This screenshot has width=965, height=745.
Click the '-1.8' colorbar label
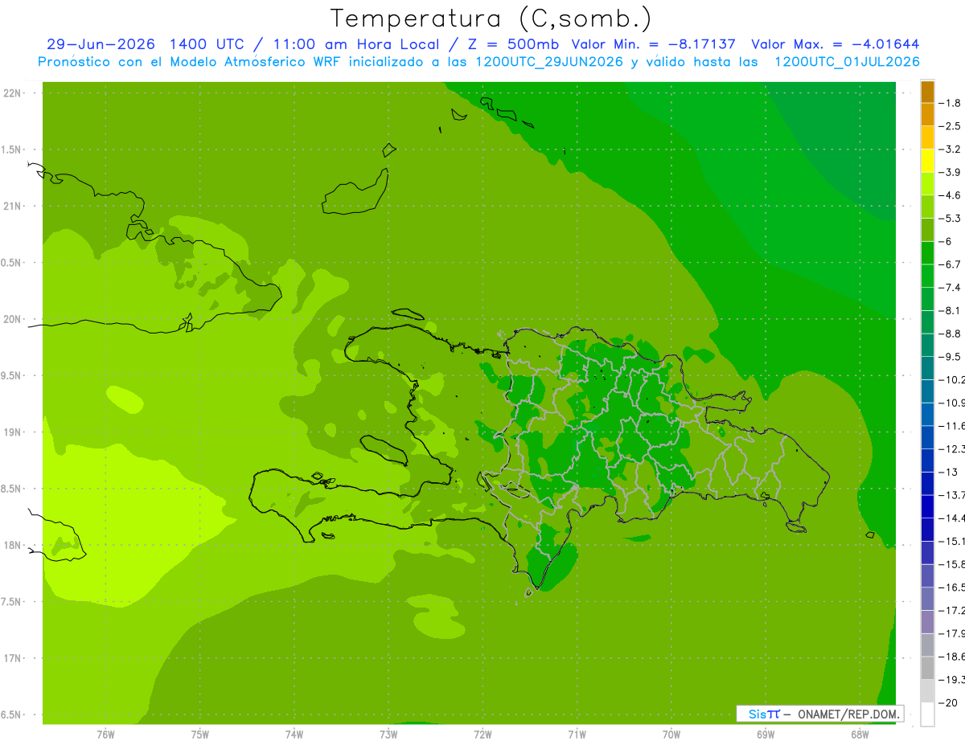click(950, 103)
